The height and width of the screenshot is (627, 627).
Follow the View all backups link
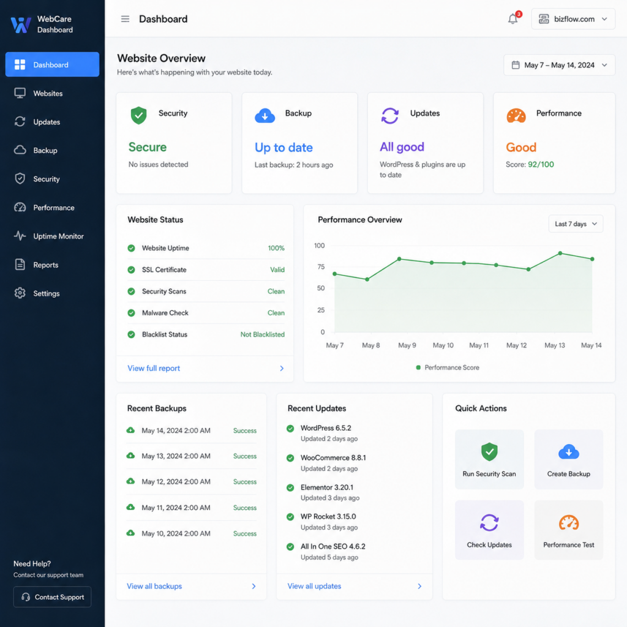(154, 586)
